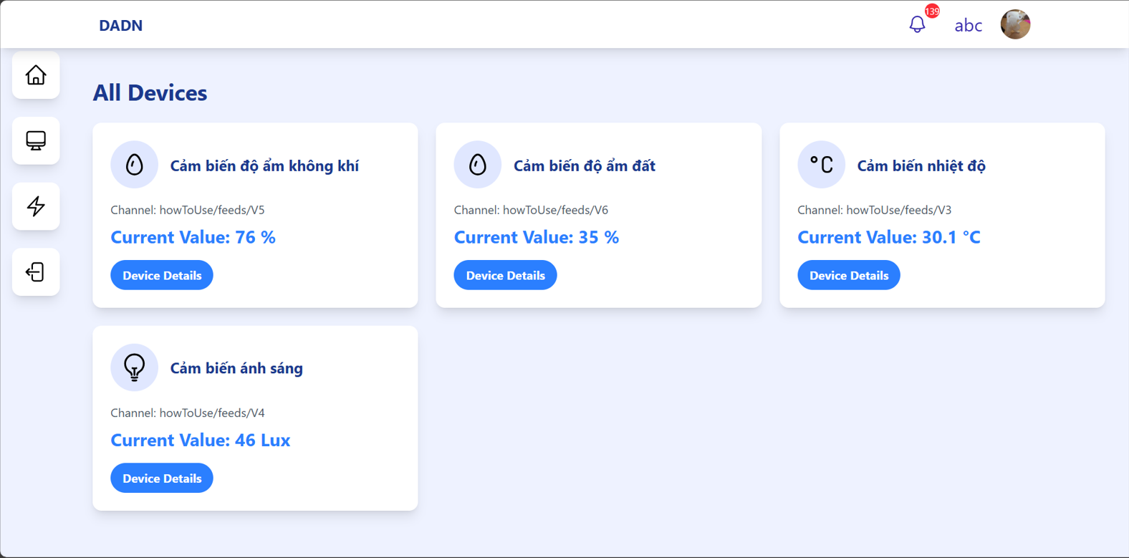Click 'Current Value: 76 %' reading
Viewport: 1129px width, 558px height.
[193, 237]
